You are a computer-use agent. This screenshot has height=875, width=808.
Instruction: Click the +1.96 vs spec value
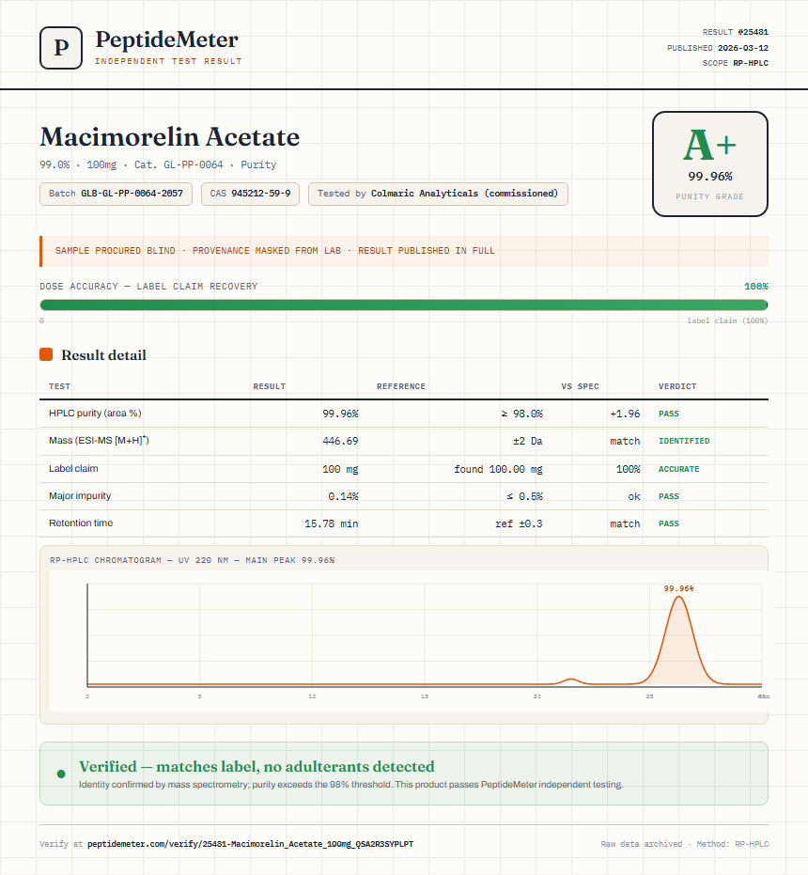click(x=625, y=414)
